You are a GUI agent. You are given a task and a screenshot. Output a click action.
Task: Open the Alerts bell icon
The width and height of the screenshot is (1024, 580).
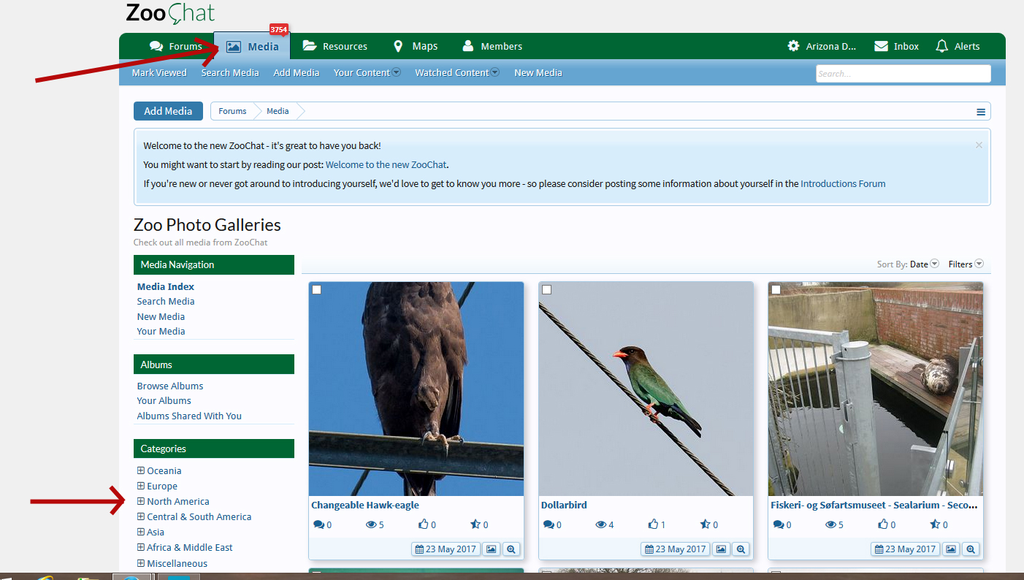(x=942, y=46)
